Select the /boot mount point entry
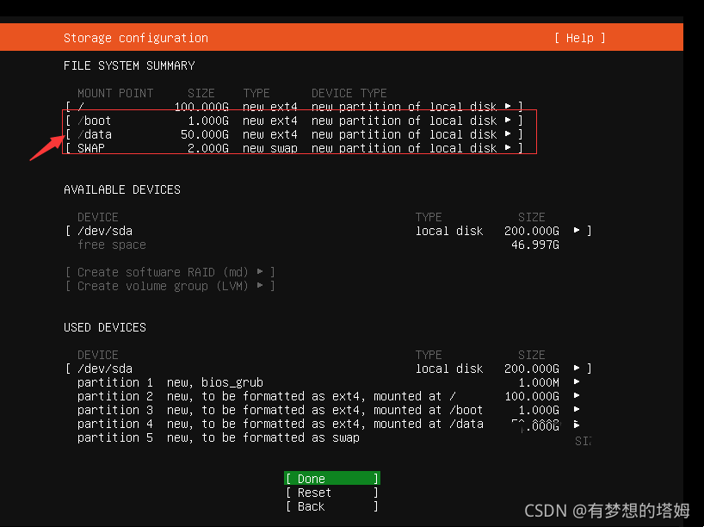The width and height of the screenshot is (704, 527). click(294, 121)
